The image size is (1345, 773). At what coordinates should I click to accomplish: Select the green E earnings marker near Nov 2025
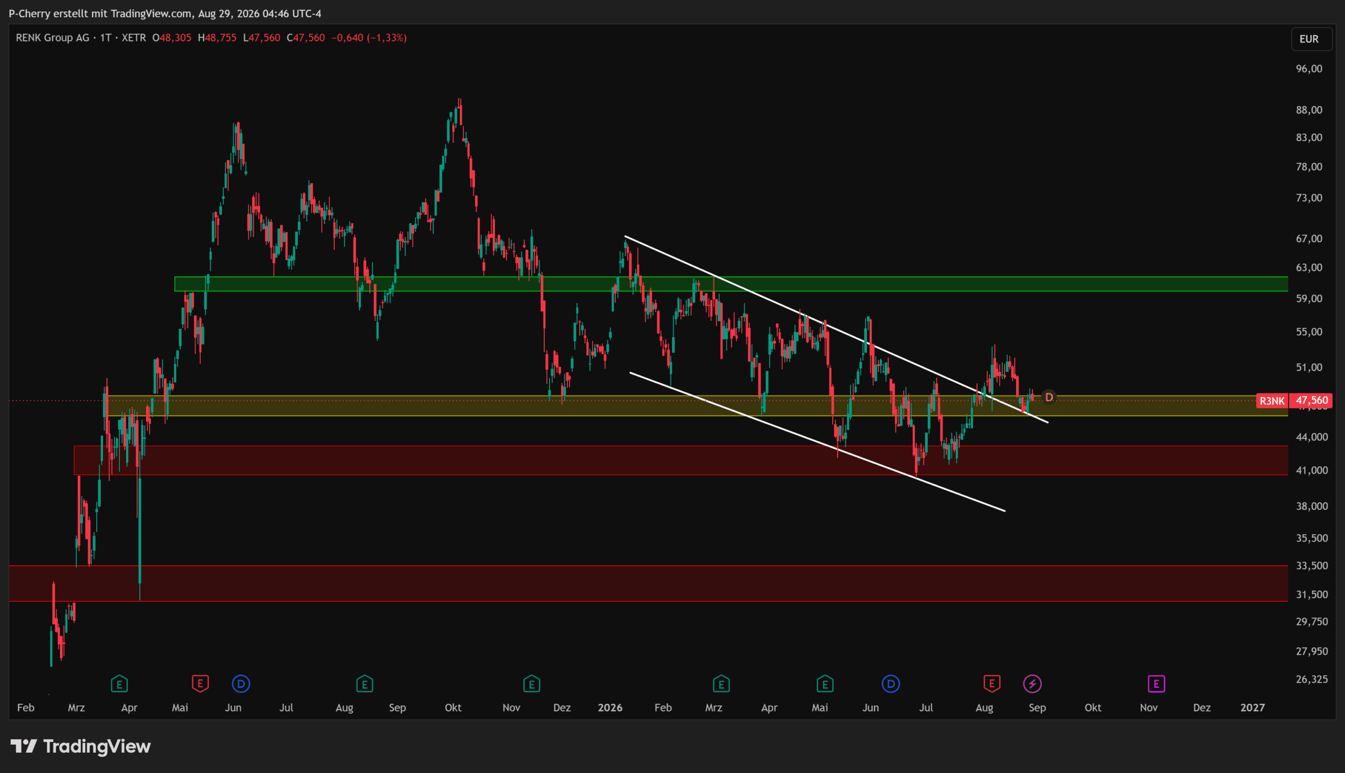pos(532,684)
